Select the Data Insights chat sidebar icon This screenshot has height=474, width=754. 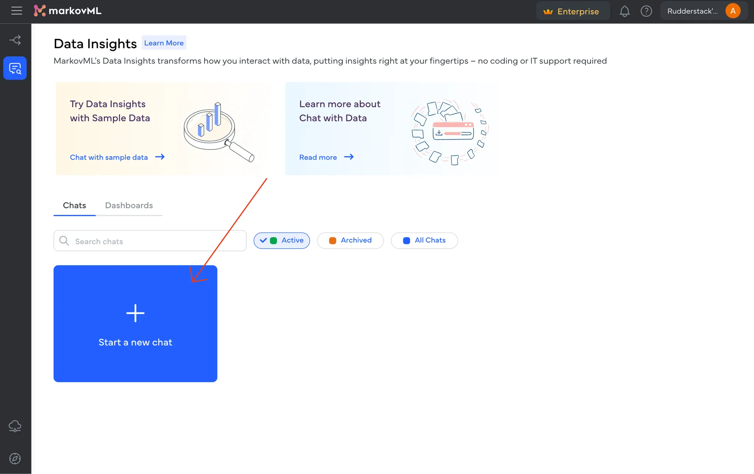click(x=15, y=68)
